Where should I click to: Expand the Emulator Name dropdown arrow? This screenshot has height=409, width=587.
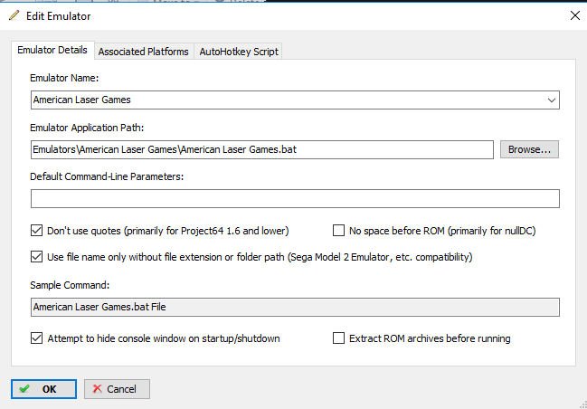pyautogui.click(x=551, y=100)
